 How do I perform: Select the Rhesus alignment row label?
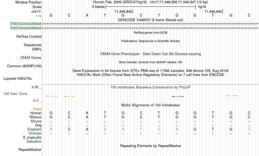point(35,117)
